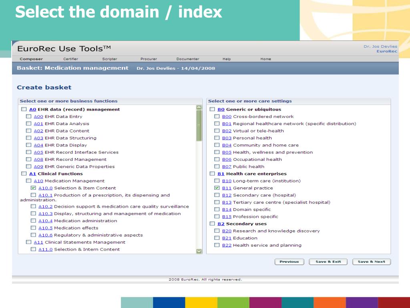Viewport: 410px width, 308px height.
Task: Open the B14 Domain specific link
Action: click(227, 209)
